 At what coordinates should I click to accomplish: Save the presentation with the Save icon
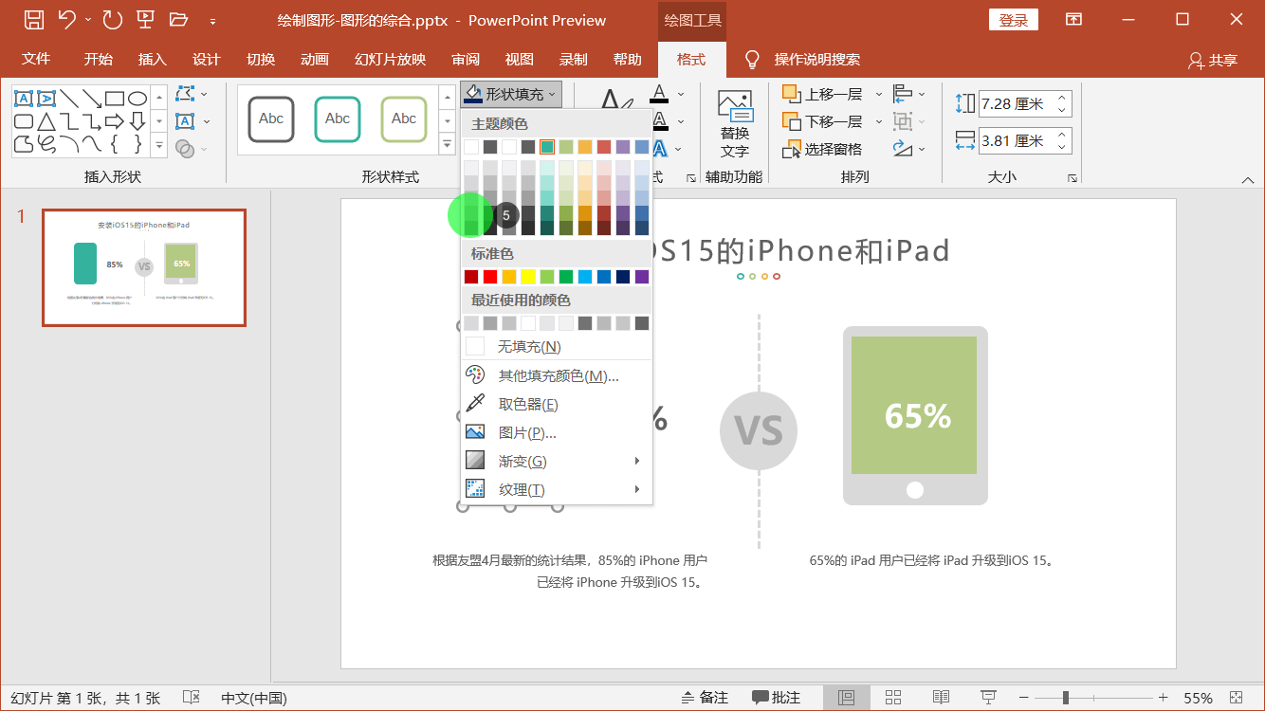click(x=33, y=19)
